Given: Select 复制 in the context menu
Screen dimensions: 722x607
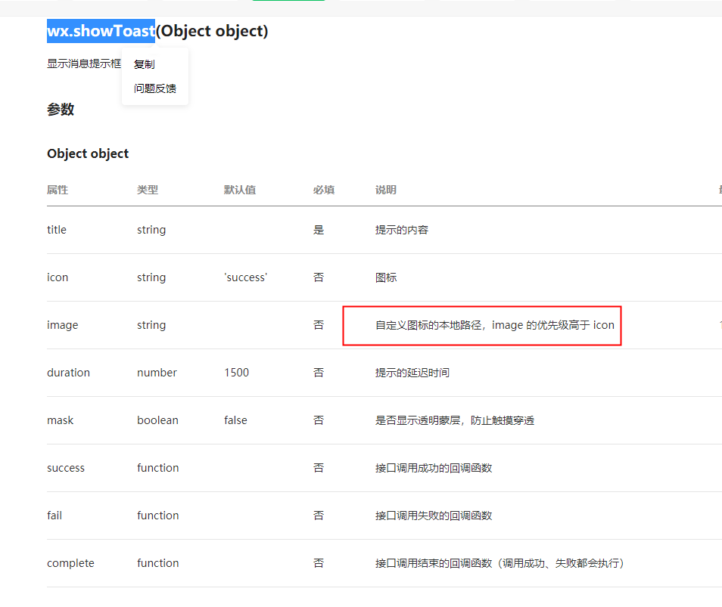Looking at the screenshot, I should click(x=144, y=64).
